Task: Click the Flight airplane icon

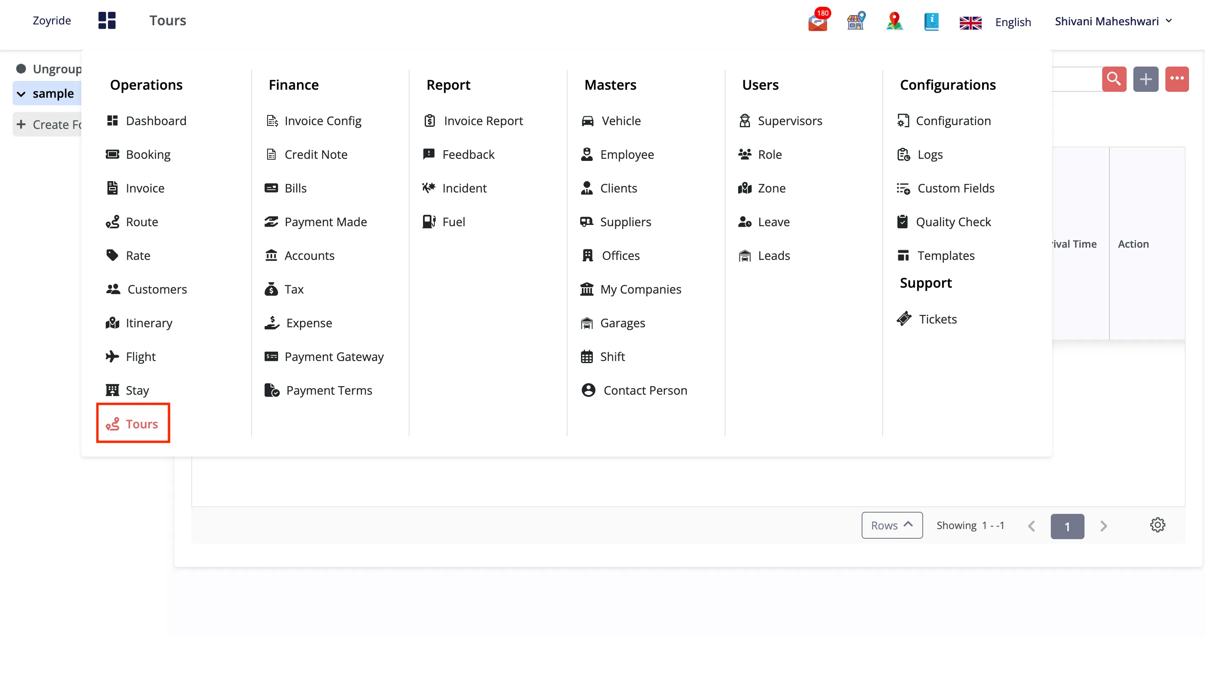Action: pyautogui.click(x=112, y=356)
